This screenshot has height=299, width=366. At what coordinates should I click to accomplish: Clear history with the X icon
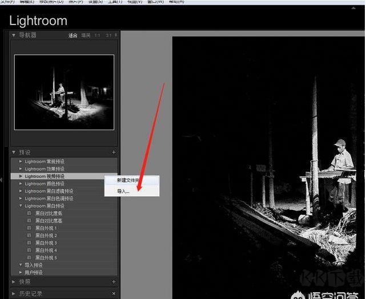pos(114,293)
